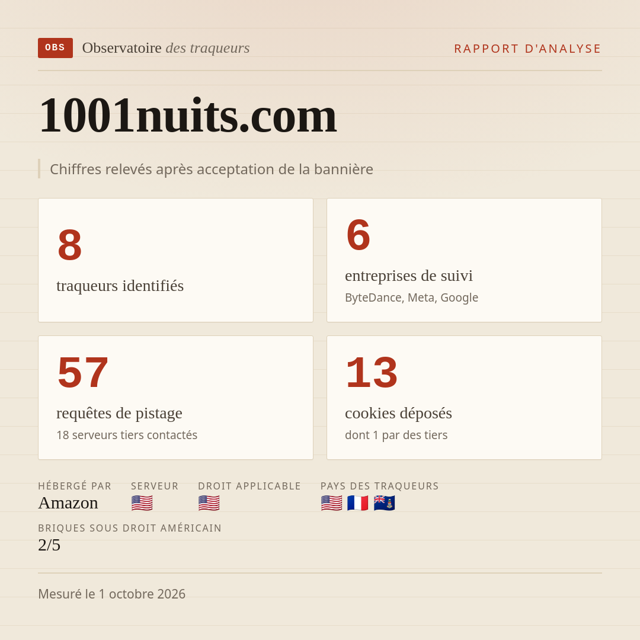This screenshot has height=640, width=640.
Task: Click the US flag under Serveur
Action: (x=142, y=503)
